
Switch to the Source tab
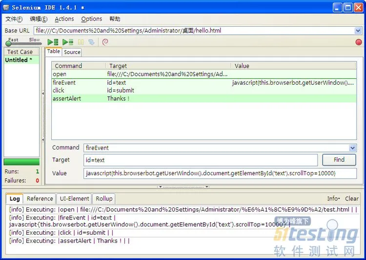(x=72, y=52)
